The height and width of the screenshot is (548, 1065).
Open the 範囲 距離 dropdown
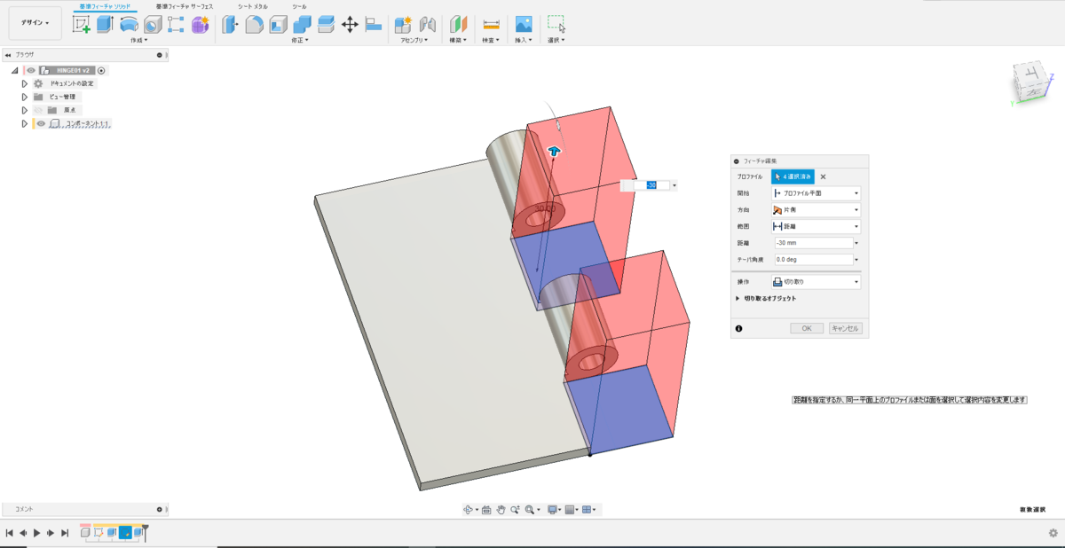(816, 226)
